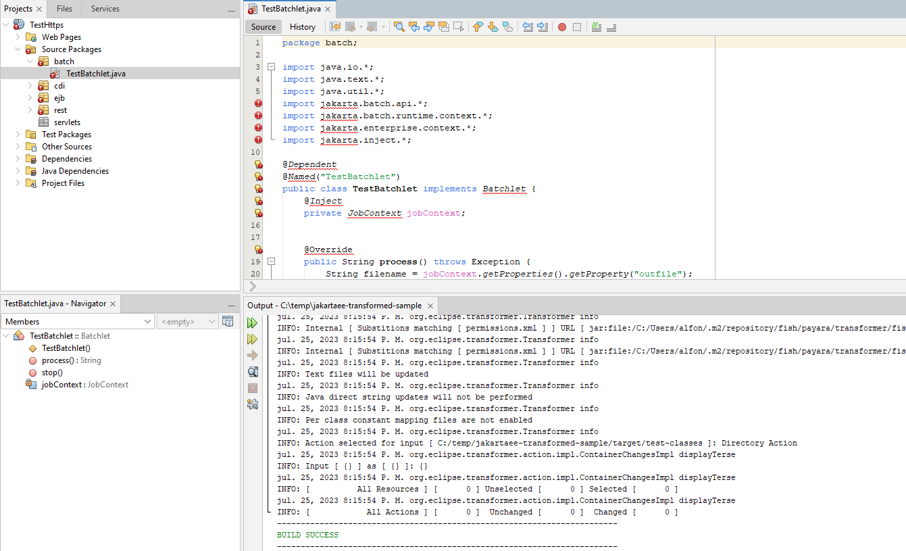Image resolution: width=906 pixels, height=551 pixels.
Task: Click the Last Edit Location icon
Action: (334, 26)
